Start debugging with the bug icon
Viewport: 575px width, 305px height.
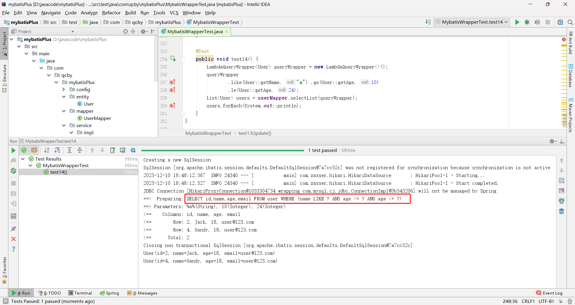point(527,22)
